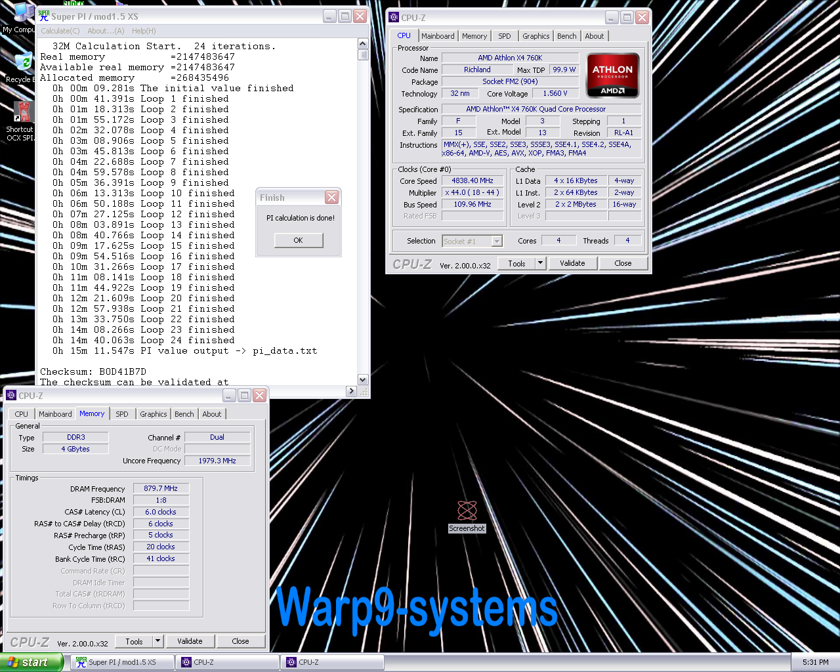Open the Windows Start menu
840x672 pixels.
pyautogui.click(x=31, y=662)
